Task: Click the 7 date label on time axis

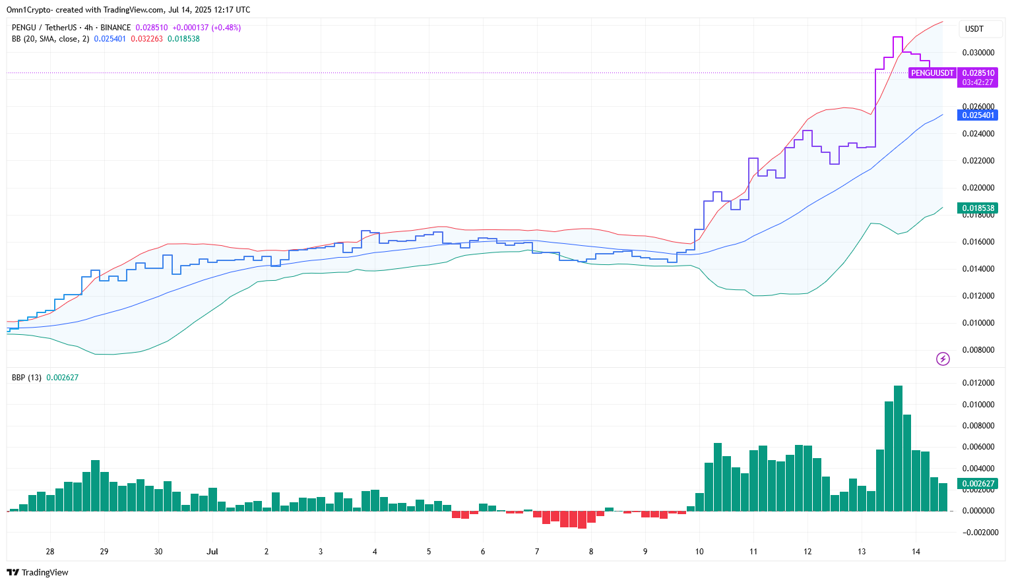Action: coord(537,552)
